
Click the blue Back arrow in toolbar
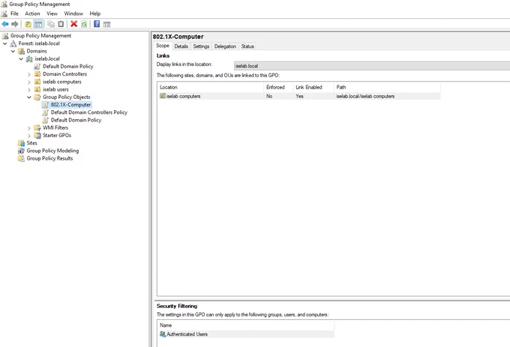pyautogui.click(x=5, y=24)
